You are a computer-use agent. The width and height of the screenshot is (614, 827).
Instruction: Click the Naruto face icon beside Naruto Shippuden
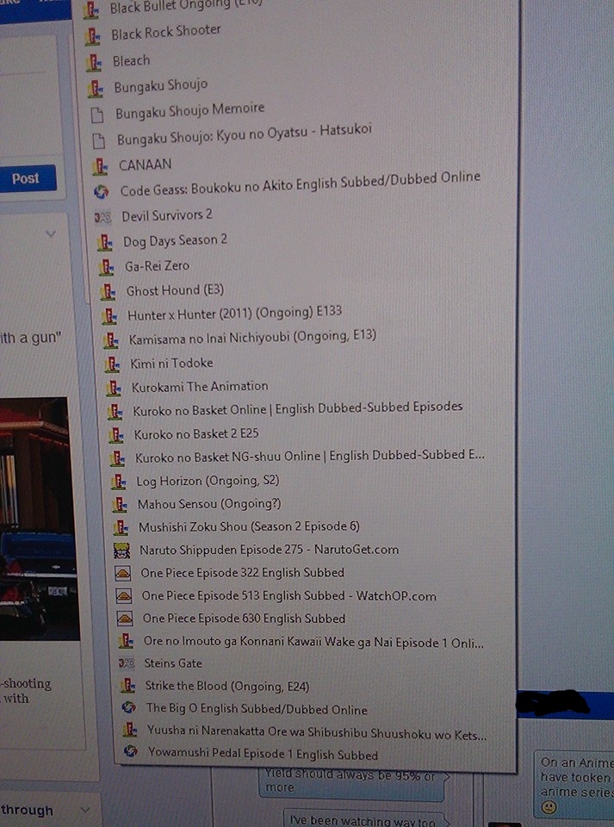121,550
